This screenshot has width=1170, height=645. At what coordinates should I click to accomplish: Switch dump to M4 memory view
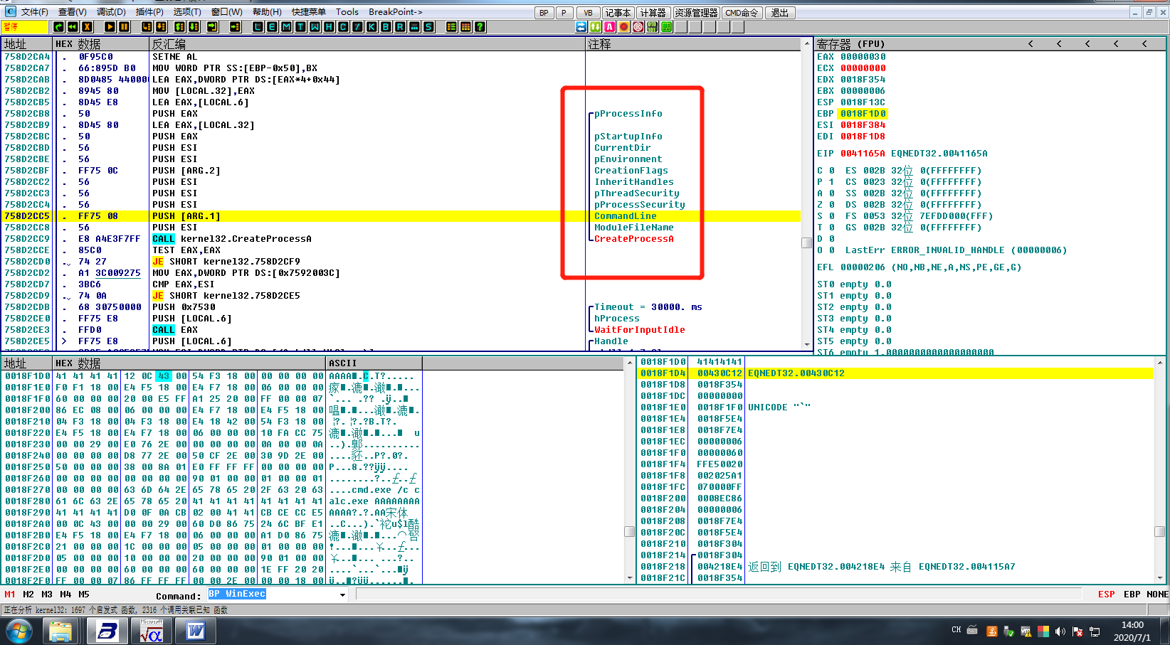(x=65, y=595)
